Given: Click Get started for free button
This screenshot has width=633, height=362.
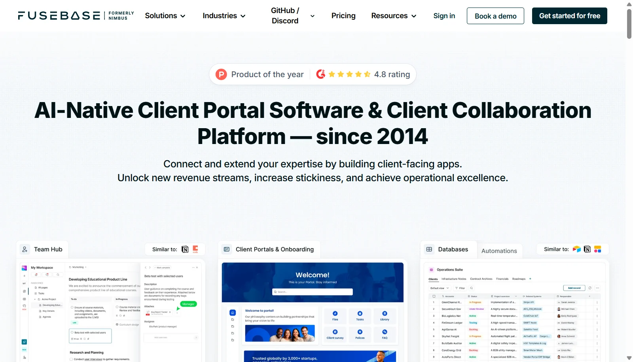Looking at the screenshot, I should tap(569, 16).
